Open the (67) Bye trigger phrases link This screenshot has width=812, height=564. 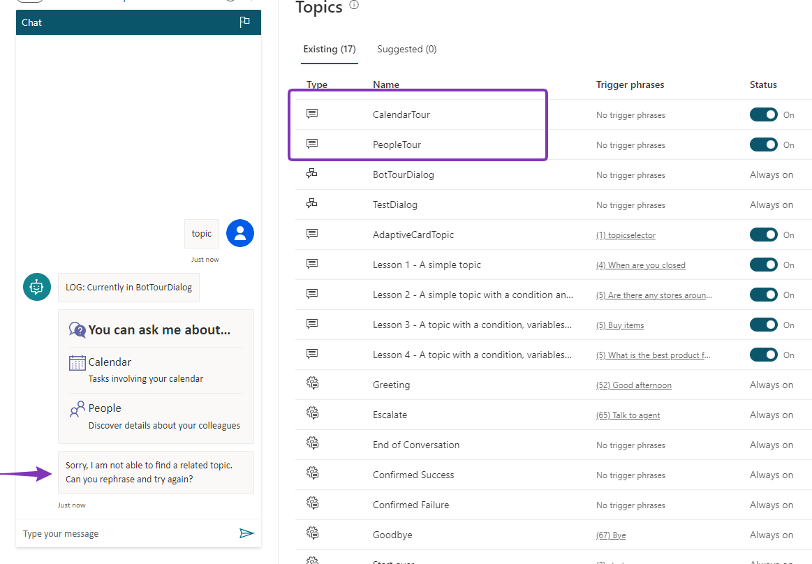611,535
